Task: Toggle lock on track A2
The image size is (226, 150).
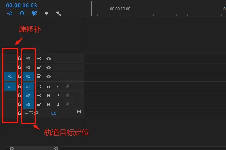Action: click(x=19, y=95)
